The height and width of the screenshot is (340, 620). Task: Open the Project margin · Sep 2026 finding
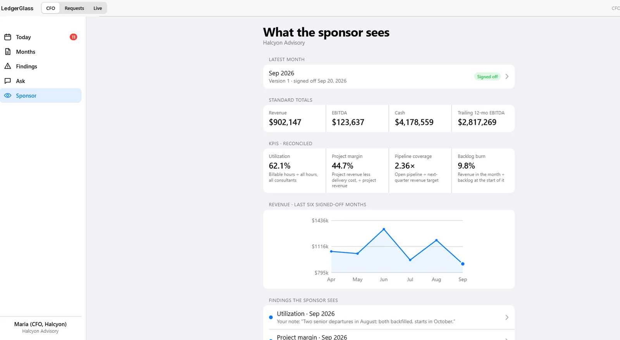point(389,335)
